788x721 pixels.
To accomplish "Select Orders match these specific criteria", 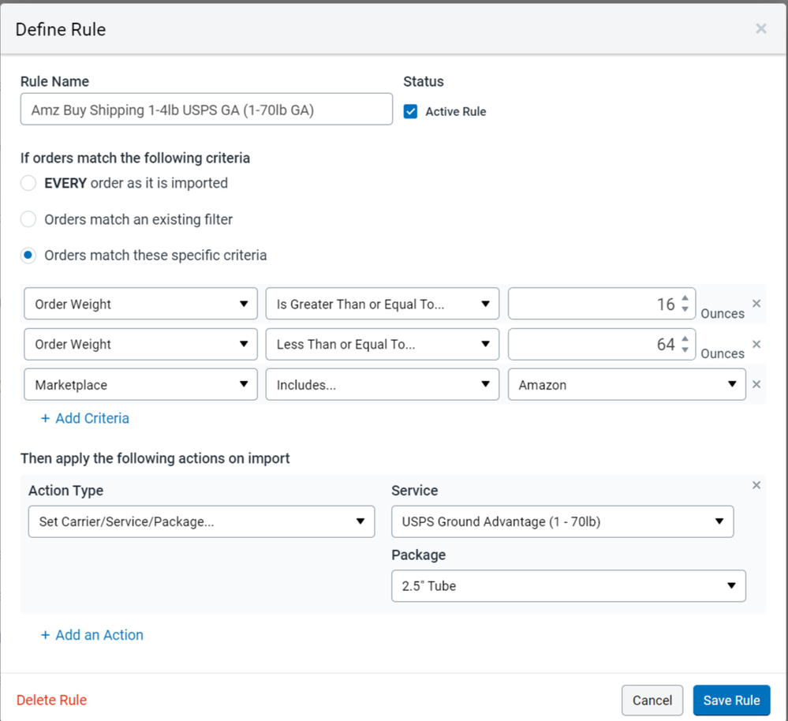I will [28, 256].
